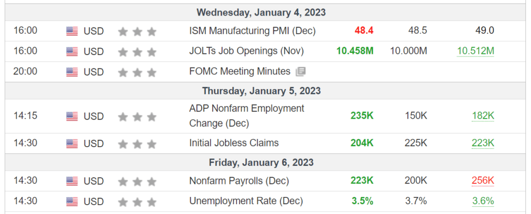Screen dimensions: 531x214
Task: Open ISM Manufacturing PMI (Dec) event
Action: tap(253, 31)
